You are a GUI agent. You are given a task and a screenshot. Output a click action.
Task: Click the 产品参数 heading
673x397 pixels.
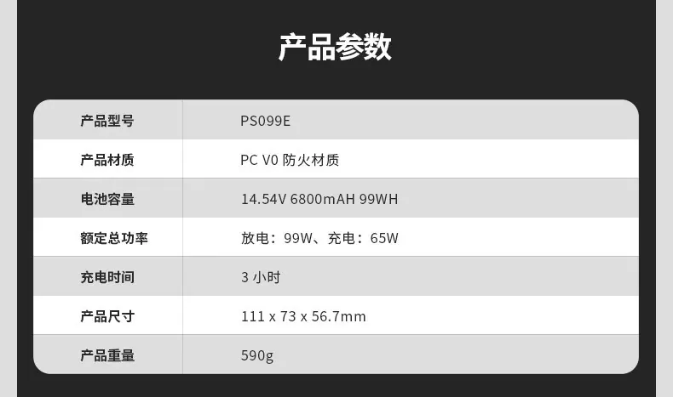point(335,47)
